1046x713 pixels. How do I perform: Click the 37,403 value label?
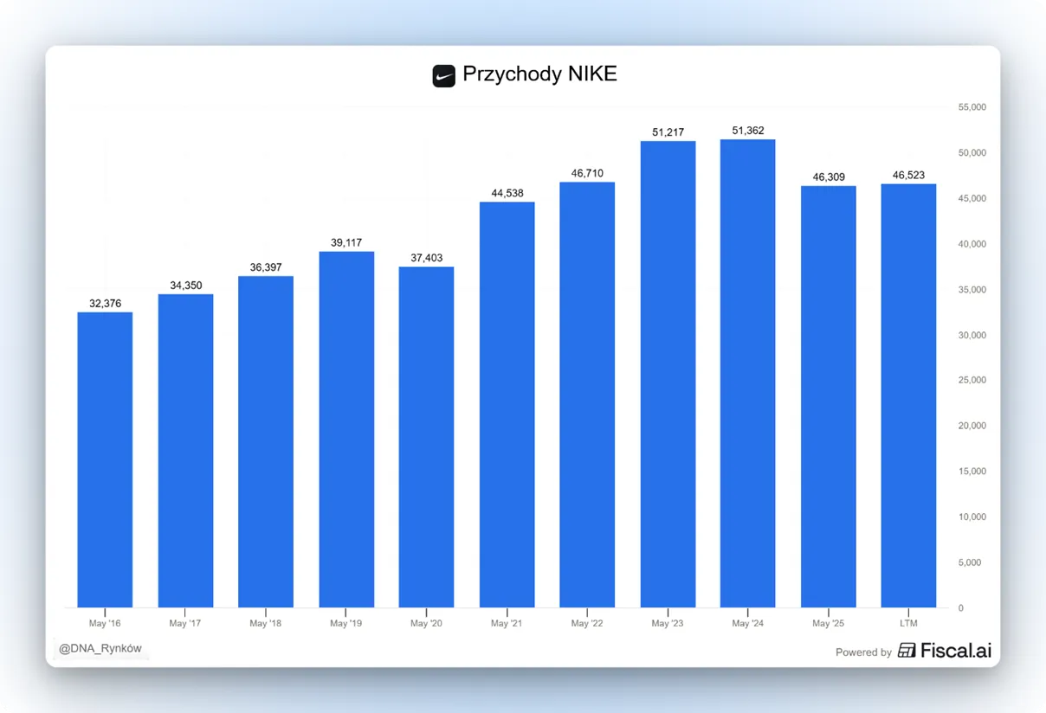pos(426,258)
